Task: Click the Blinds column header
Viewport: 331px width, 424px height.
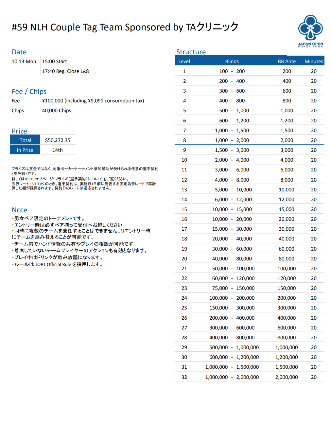Action: click(232, 61)
